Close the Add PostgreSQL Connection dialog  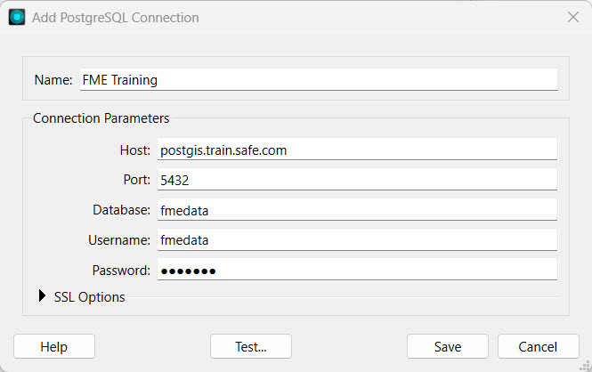click(x=573, y=17)
